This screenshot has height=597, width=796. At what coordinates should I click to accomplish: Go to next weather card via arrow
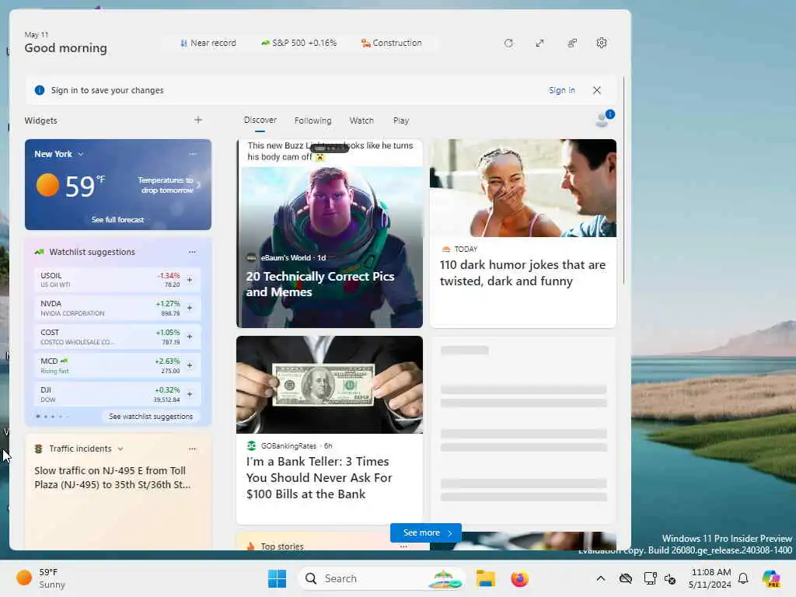pyautogui.click(x=199, y=185)
